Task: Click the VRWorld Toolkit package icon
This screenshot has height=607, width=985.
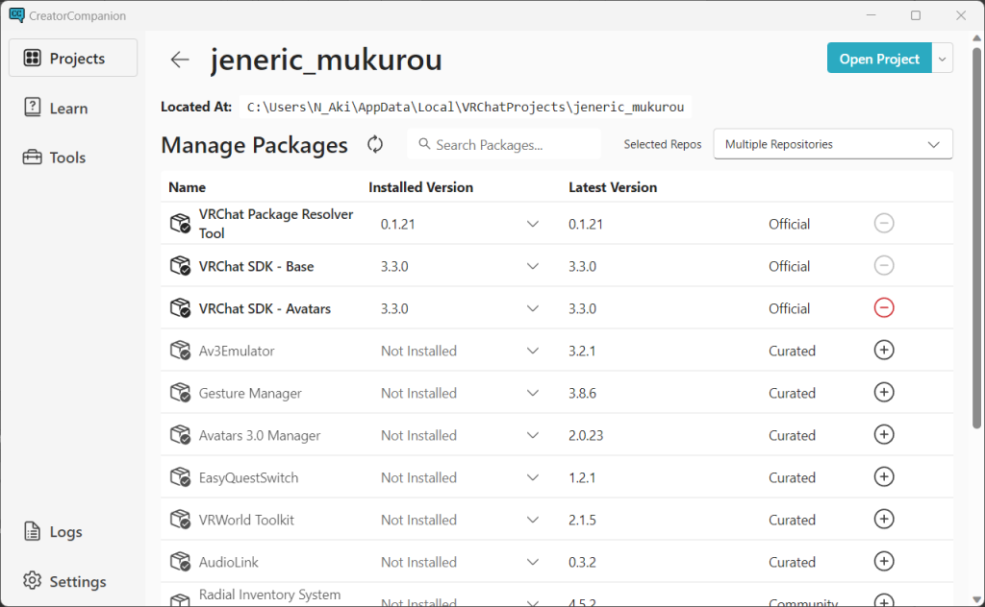Action: pos(180,520)
